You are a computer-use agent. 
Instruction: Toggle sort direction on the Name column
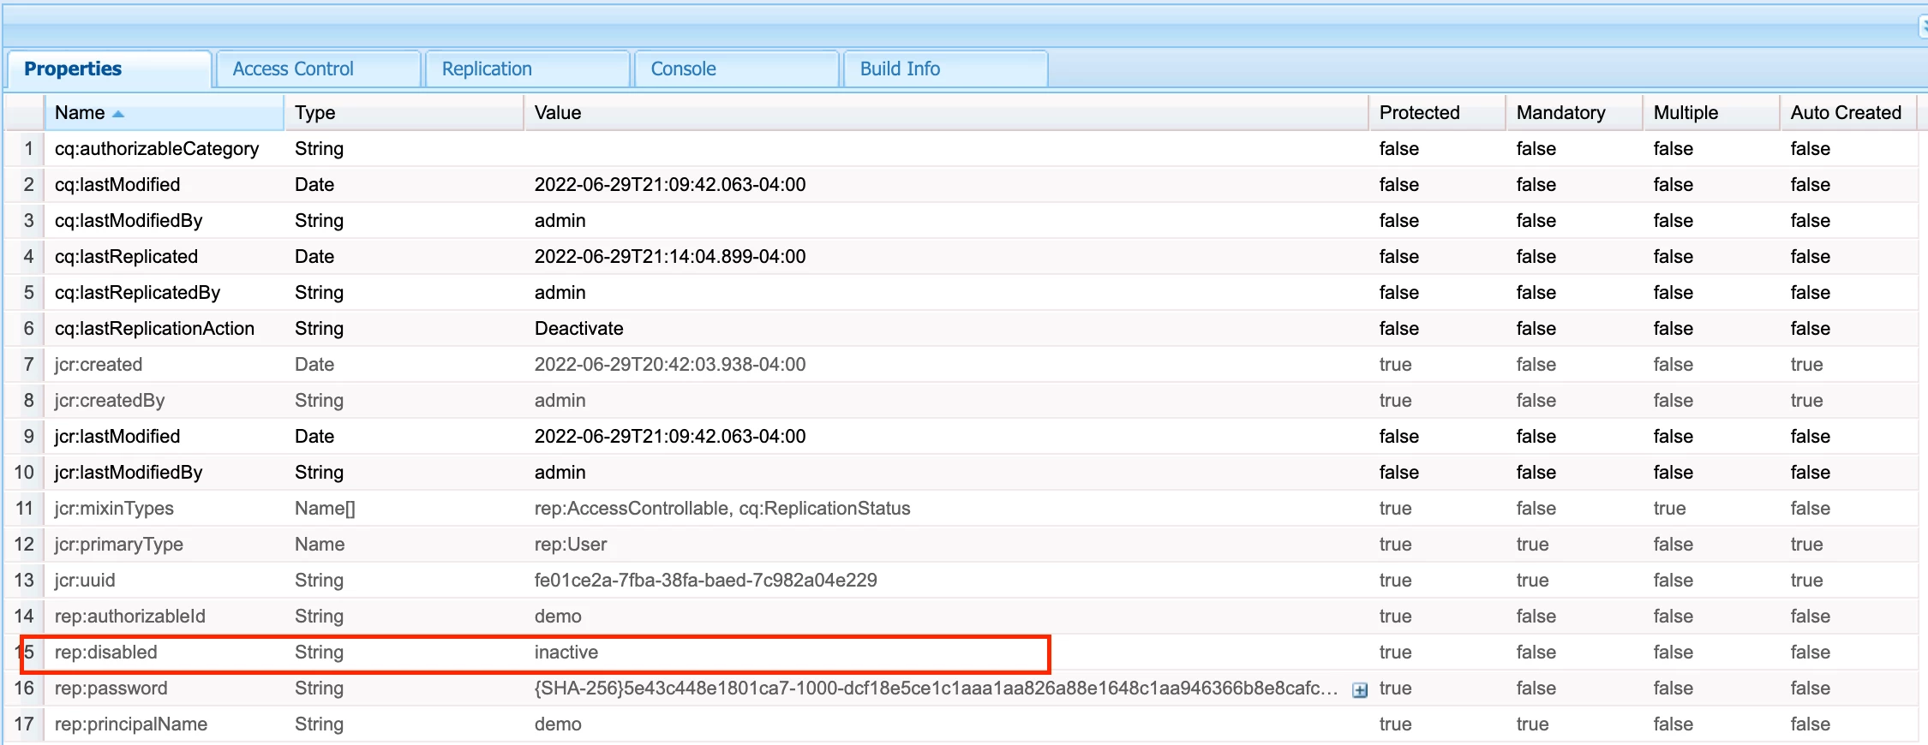(163, 112)
